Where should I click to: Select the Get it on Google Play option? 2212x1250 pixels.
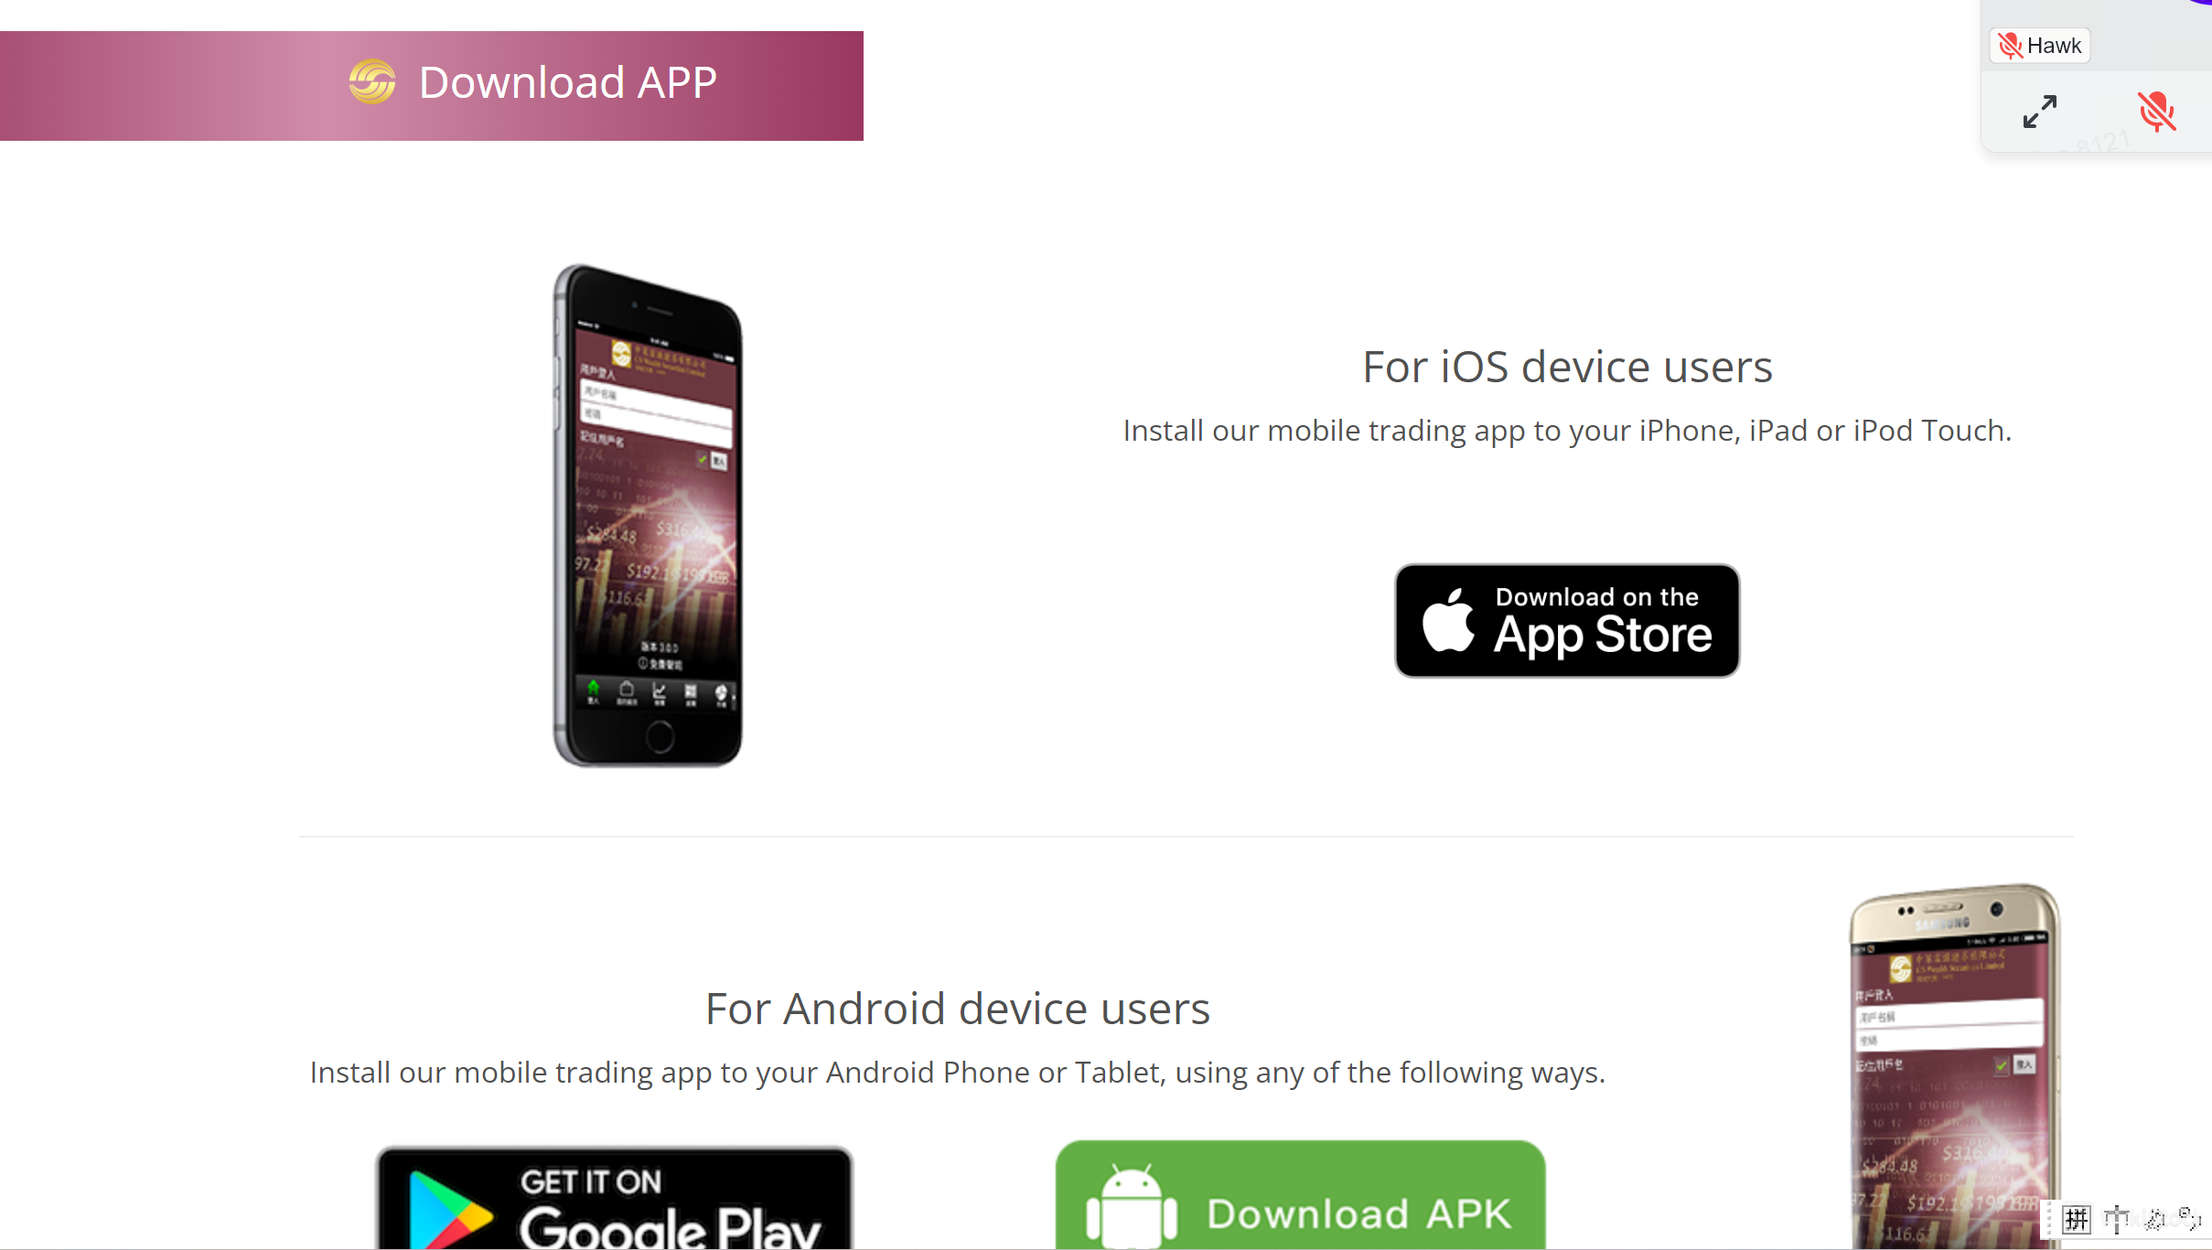[614, 1194]
